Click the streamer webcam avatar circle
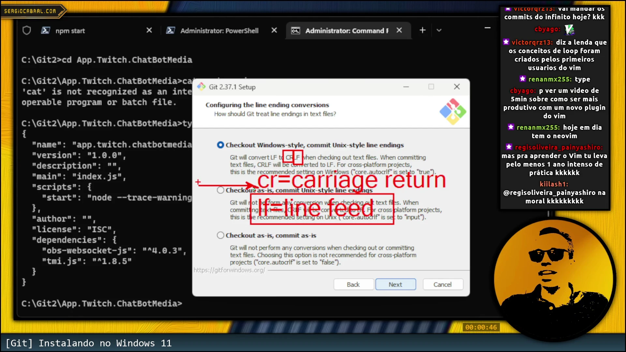 pyautogui.click(x=553, y=280)
